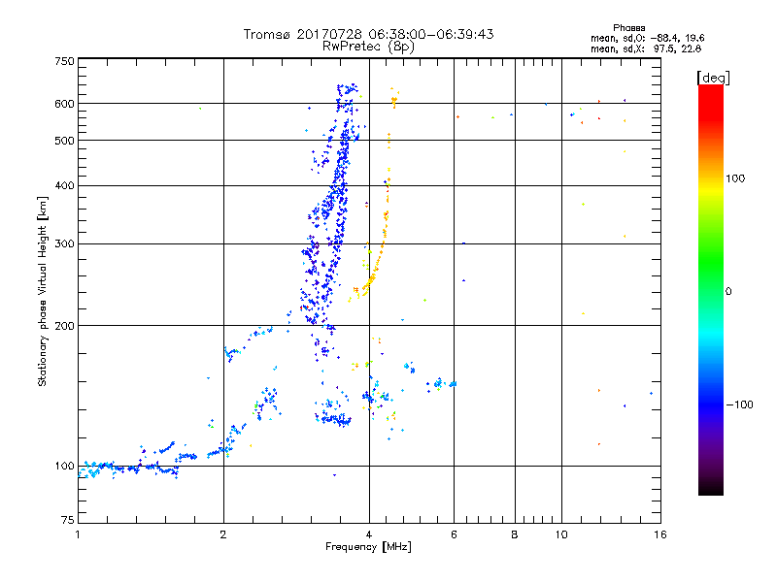This screenshot has height=582, width=777.
Task: Click the 'Stationary phase Virtual Height [km]' axis label
Action: [x=43, y=291]
